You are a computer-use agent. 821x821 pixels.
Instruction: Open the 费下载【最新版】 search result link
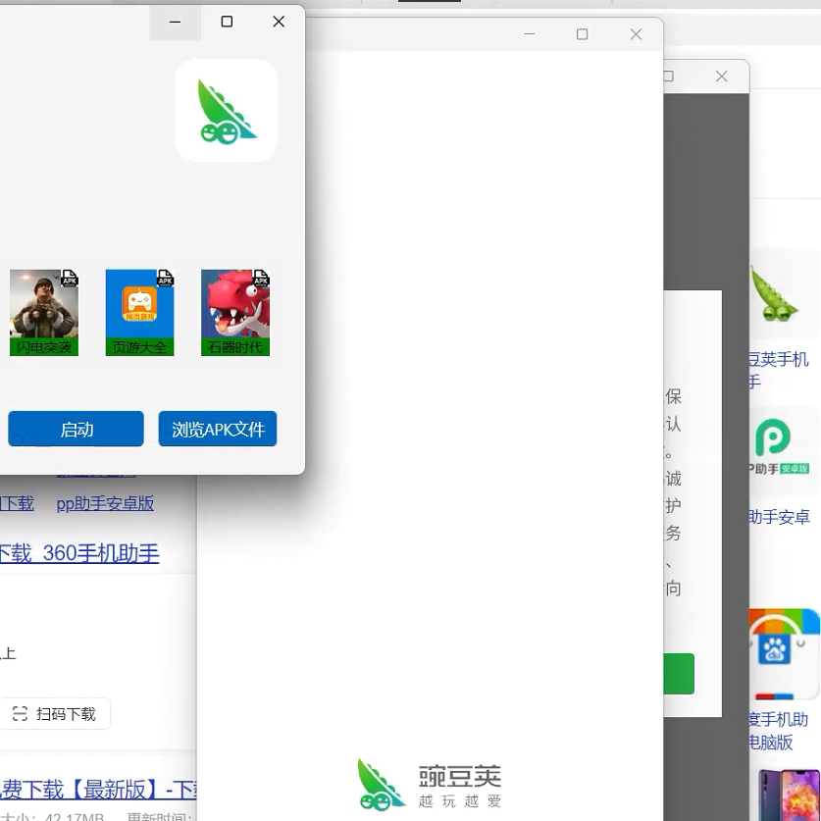click(x=98, y=790)
